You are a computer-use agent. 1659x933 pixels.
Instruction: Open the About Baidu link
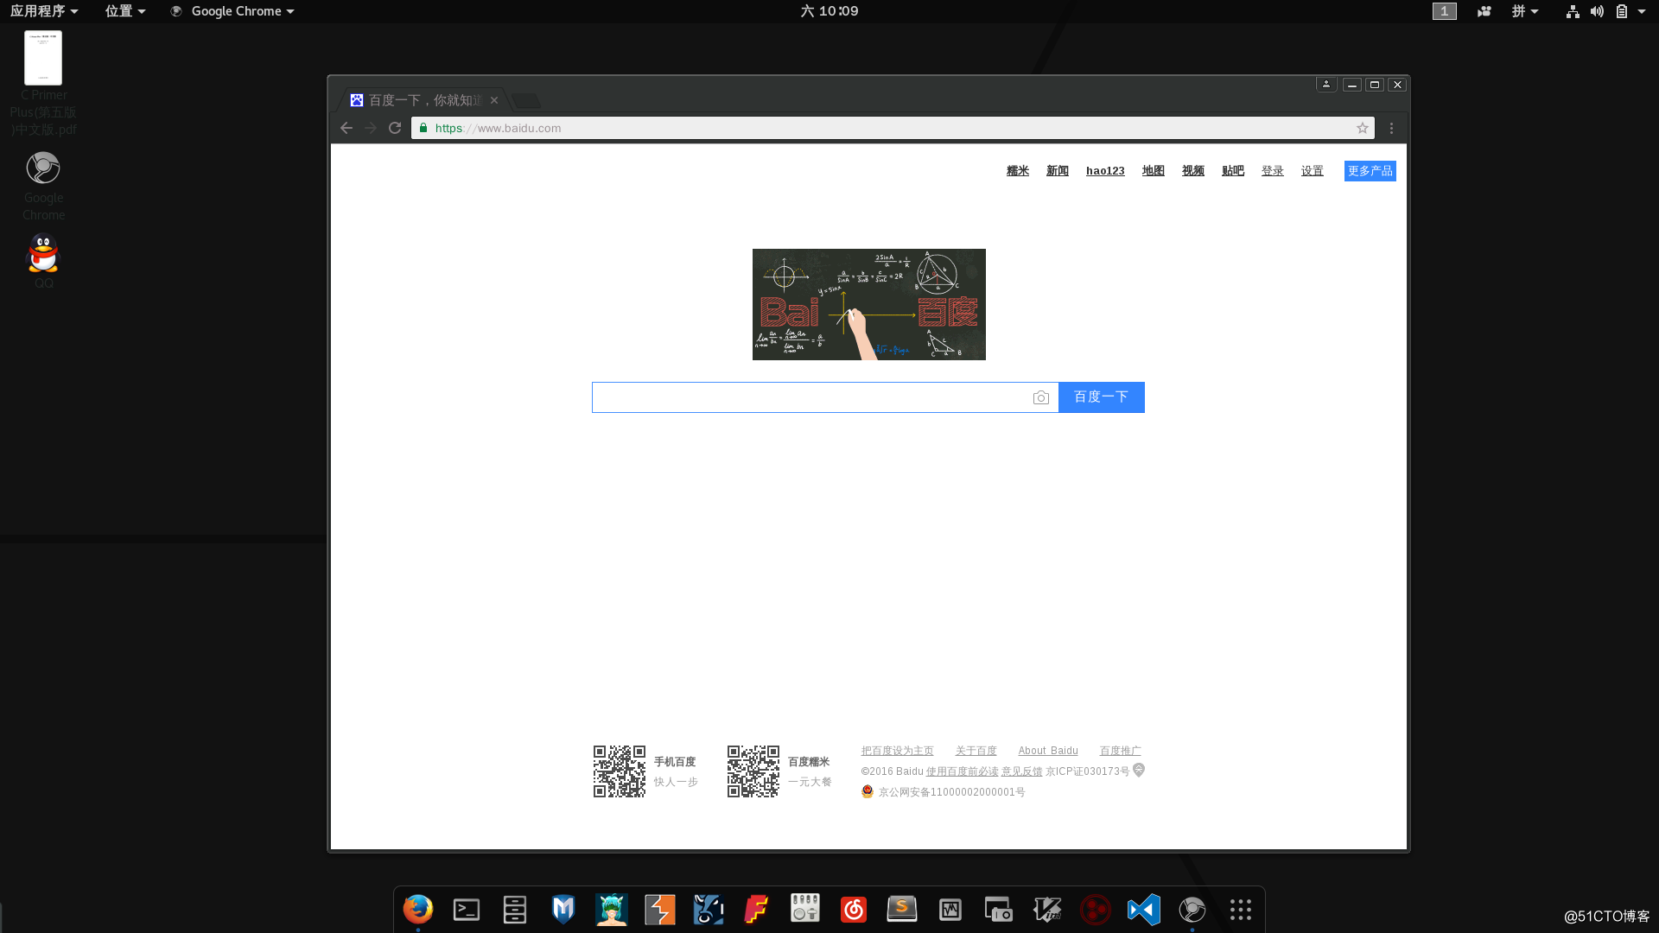(1048, 751)
